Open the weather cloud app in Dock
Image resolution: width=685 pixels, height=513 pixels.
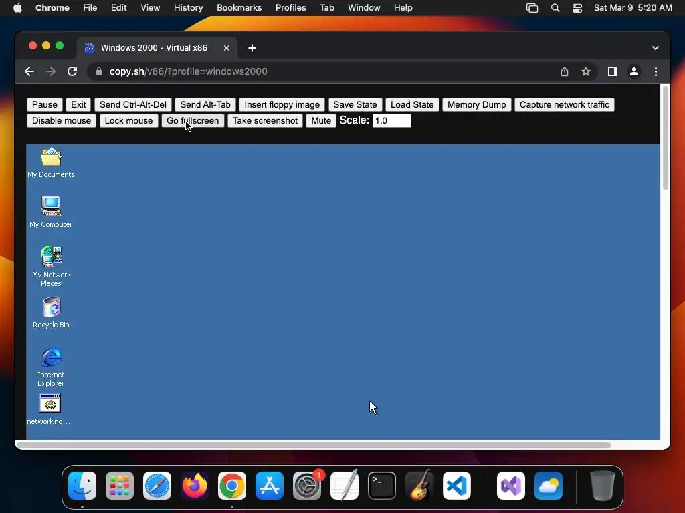(549, 485)
